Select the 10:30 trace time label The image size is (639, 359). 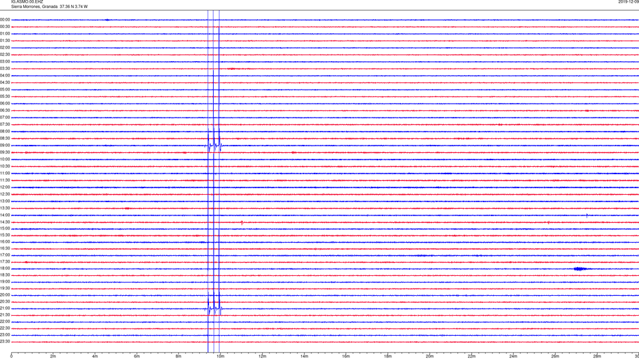click(5, 166)
